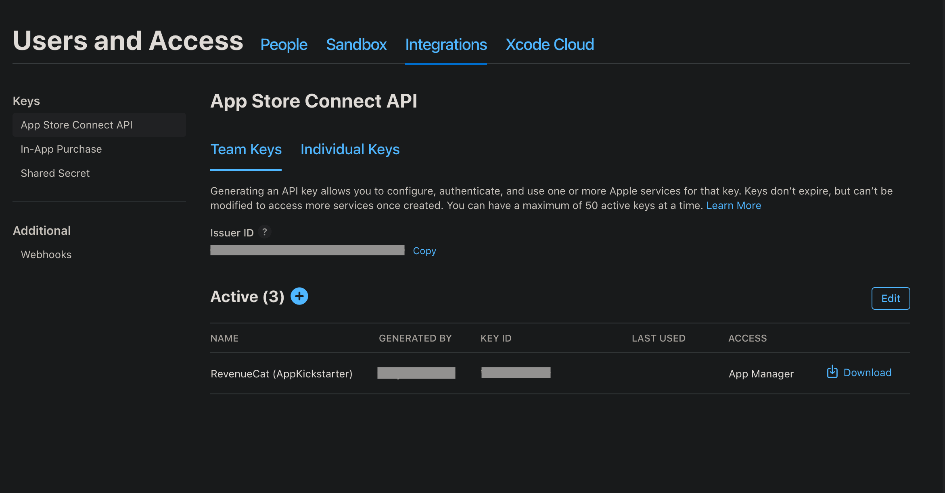Select the Issuer ID value field
Viewport: 945px width, 493px height.
[307, 250]
